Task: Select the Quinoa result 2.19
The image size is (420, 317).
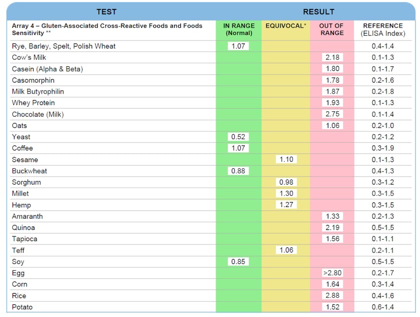Action: pyautogui.click(x=332, y=227)
